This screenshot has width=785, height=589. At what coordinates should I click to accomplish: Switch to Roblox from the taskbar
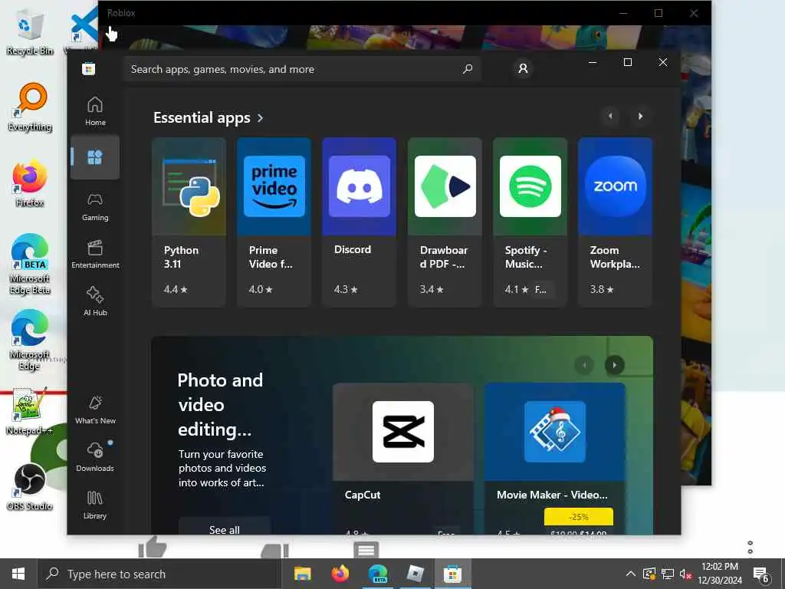tap(415, 574)
